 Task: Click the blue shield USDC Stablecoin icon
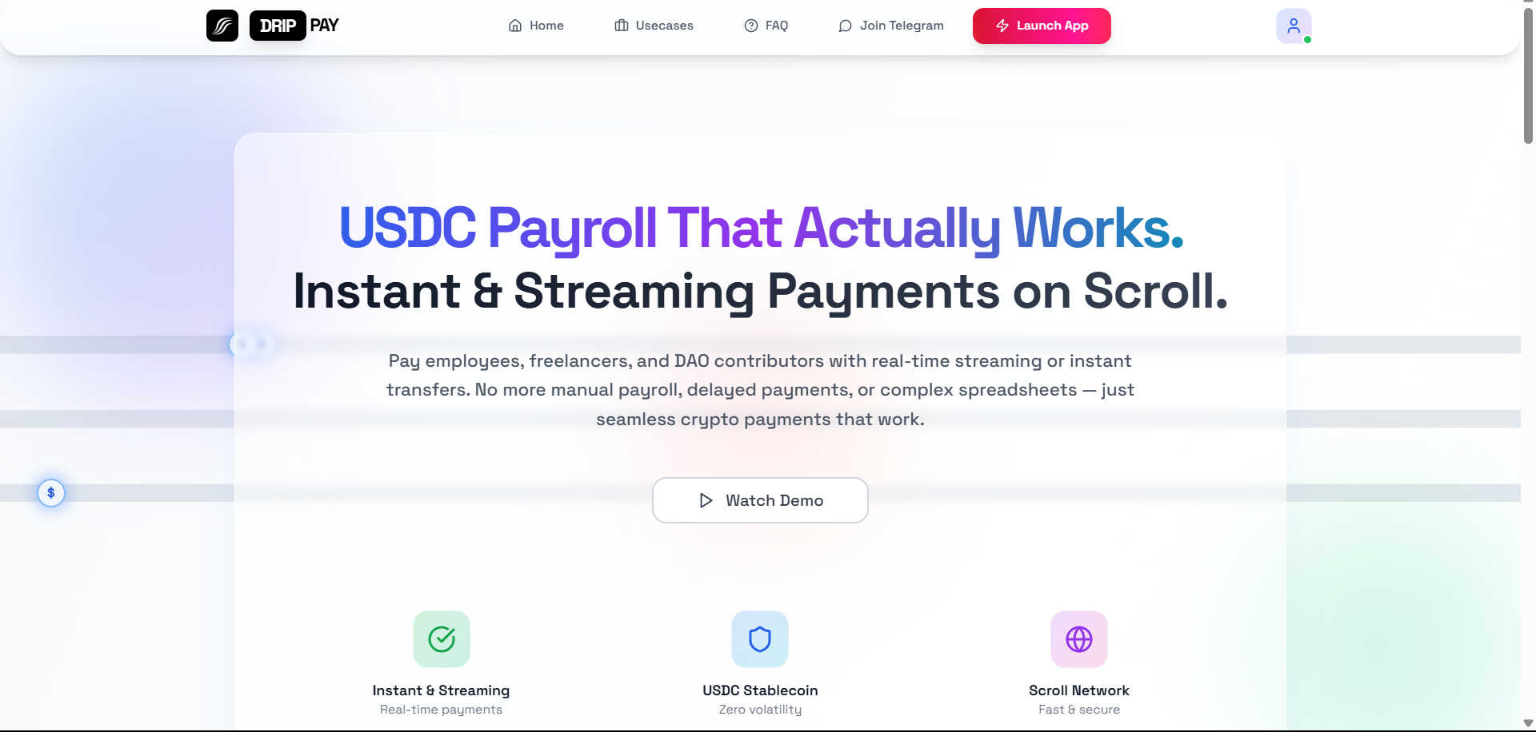pyautogui.click(x=760, y=639)
